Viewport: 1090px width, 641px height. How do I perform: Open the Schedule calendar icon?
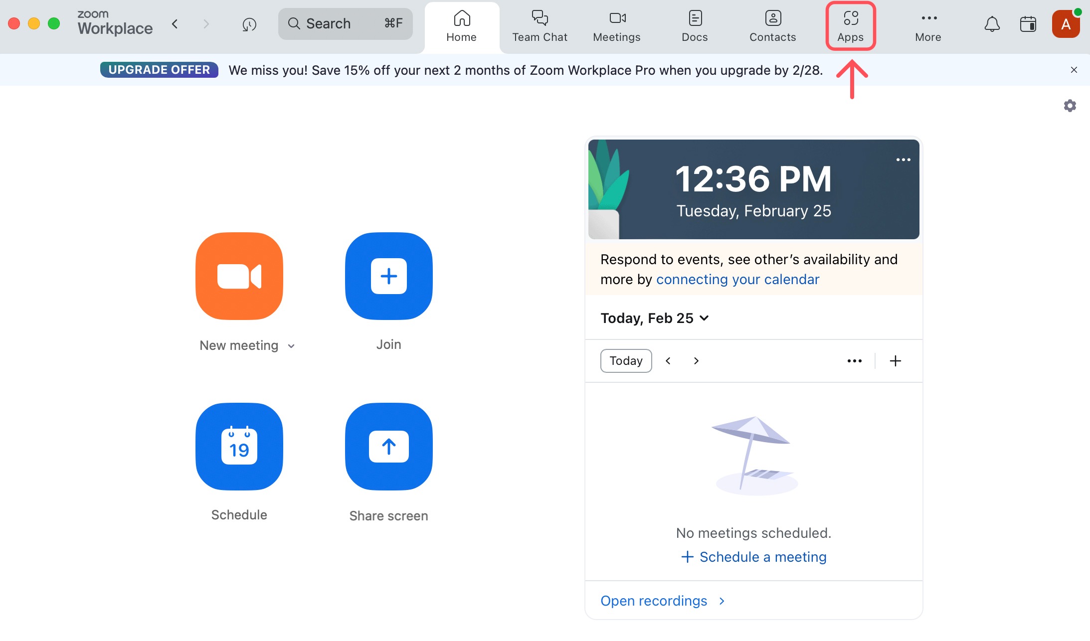click(x=239, y=446)
